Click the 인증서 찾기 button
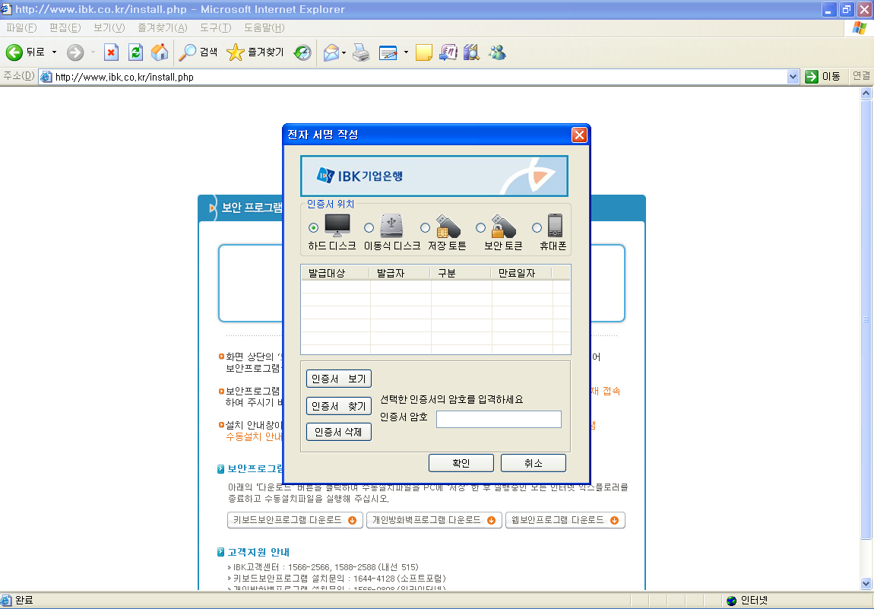Image resolution: width=874 pixels, height=609 pixels. [339, 406]
